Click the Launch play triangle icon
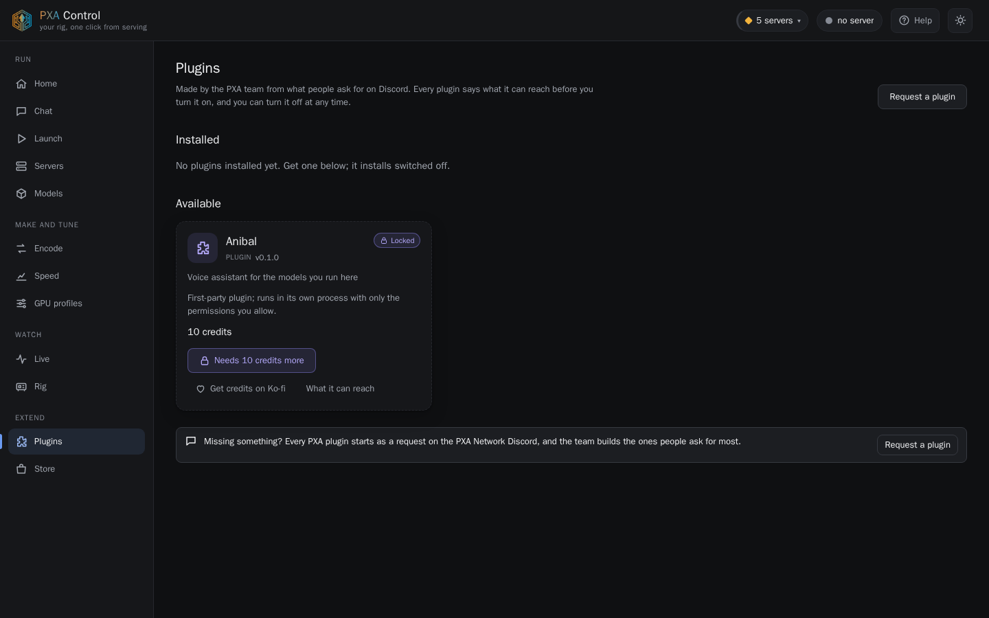989x618 pixels. [21, 139]
